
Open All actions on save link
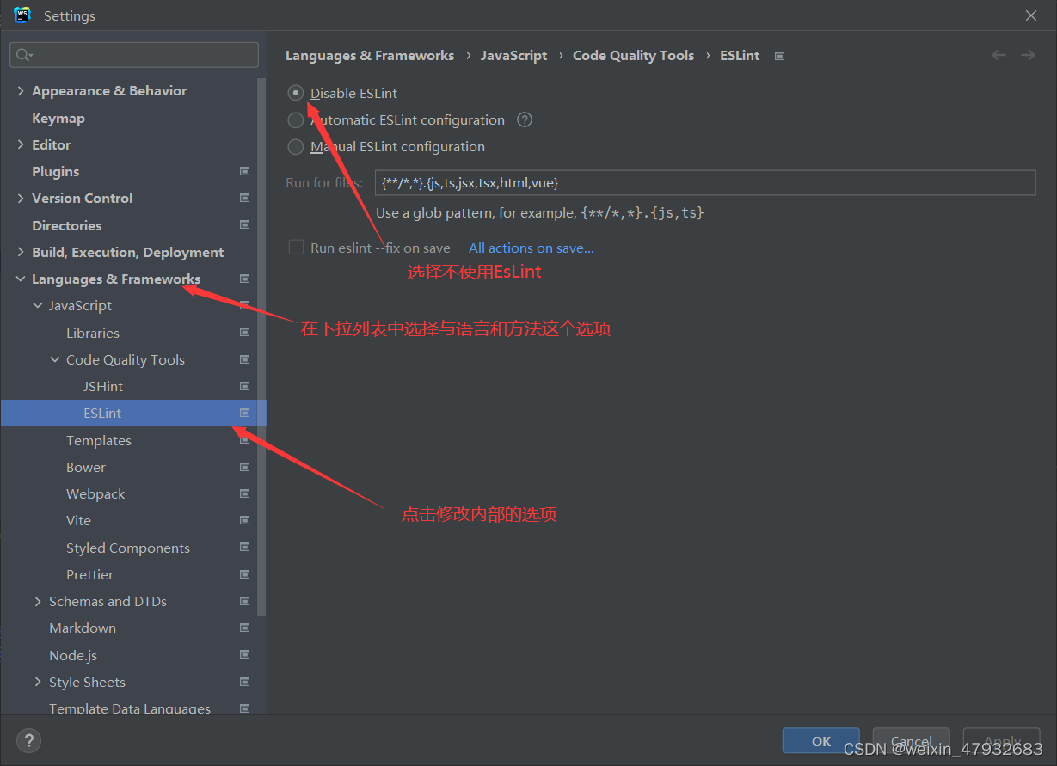coord(532,248)
